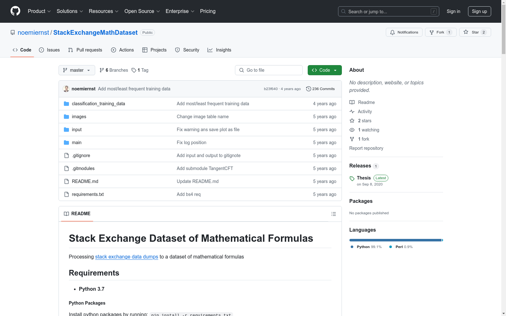Screen dimensions: 506x316
Task: Click the GitHub logo icon
Action: 15,11
